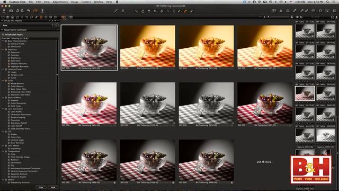Viewport: 339px width, 191px height.
Task: Open the Output gear tool tab icon
Action: click(51, 17)
